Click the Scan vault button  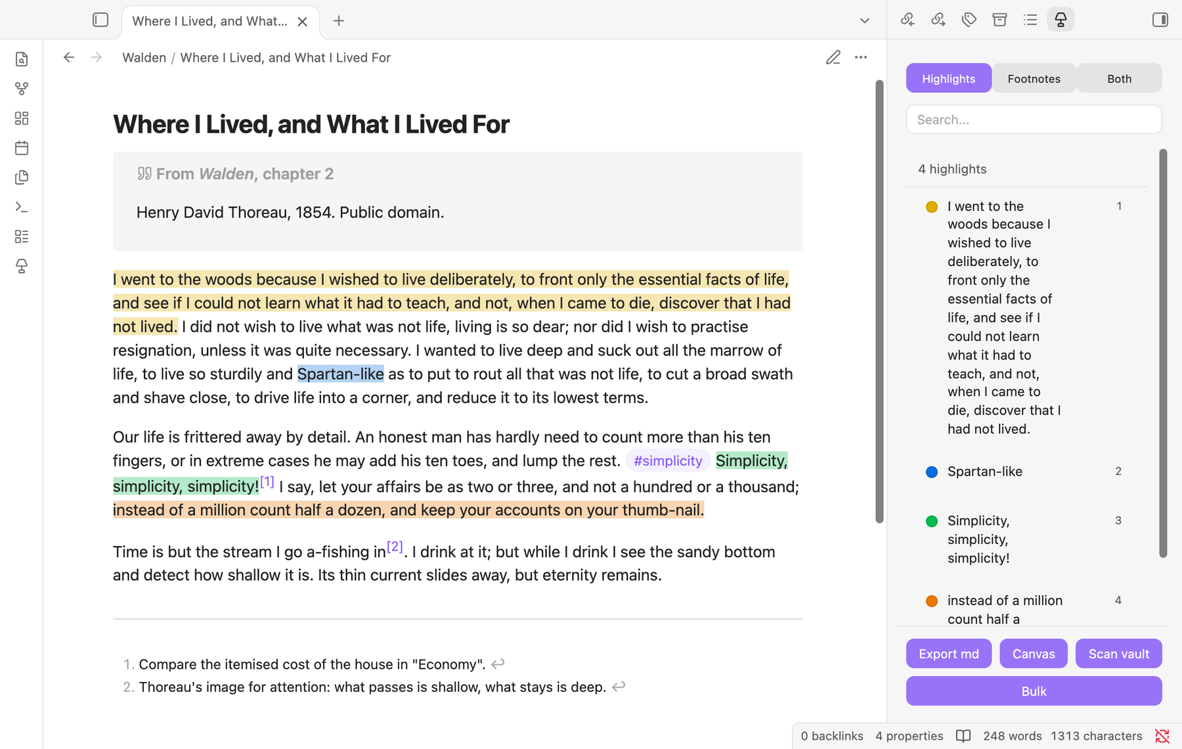[x=1118, y=654]
